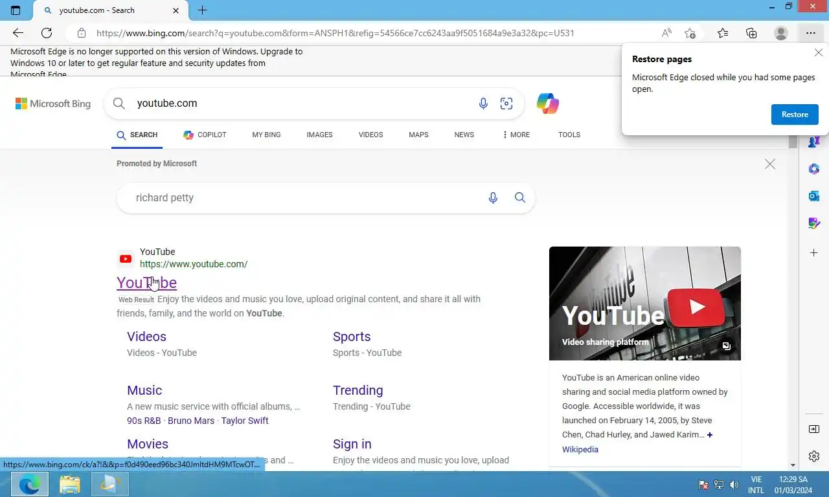Open the Music sublink
The image size is (829, 497).
click(x=144, y=390)
